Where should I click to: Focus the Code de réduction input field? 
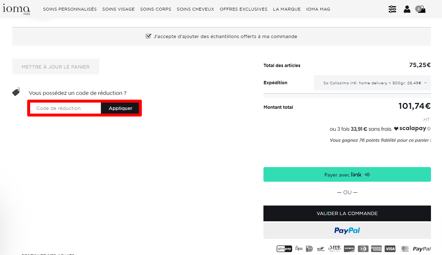point(65,108)
